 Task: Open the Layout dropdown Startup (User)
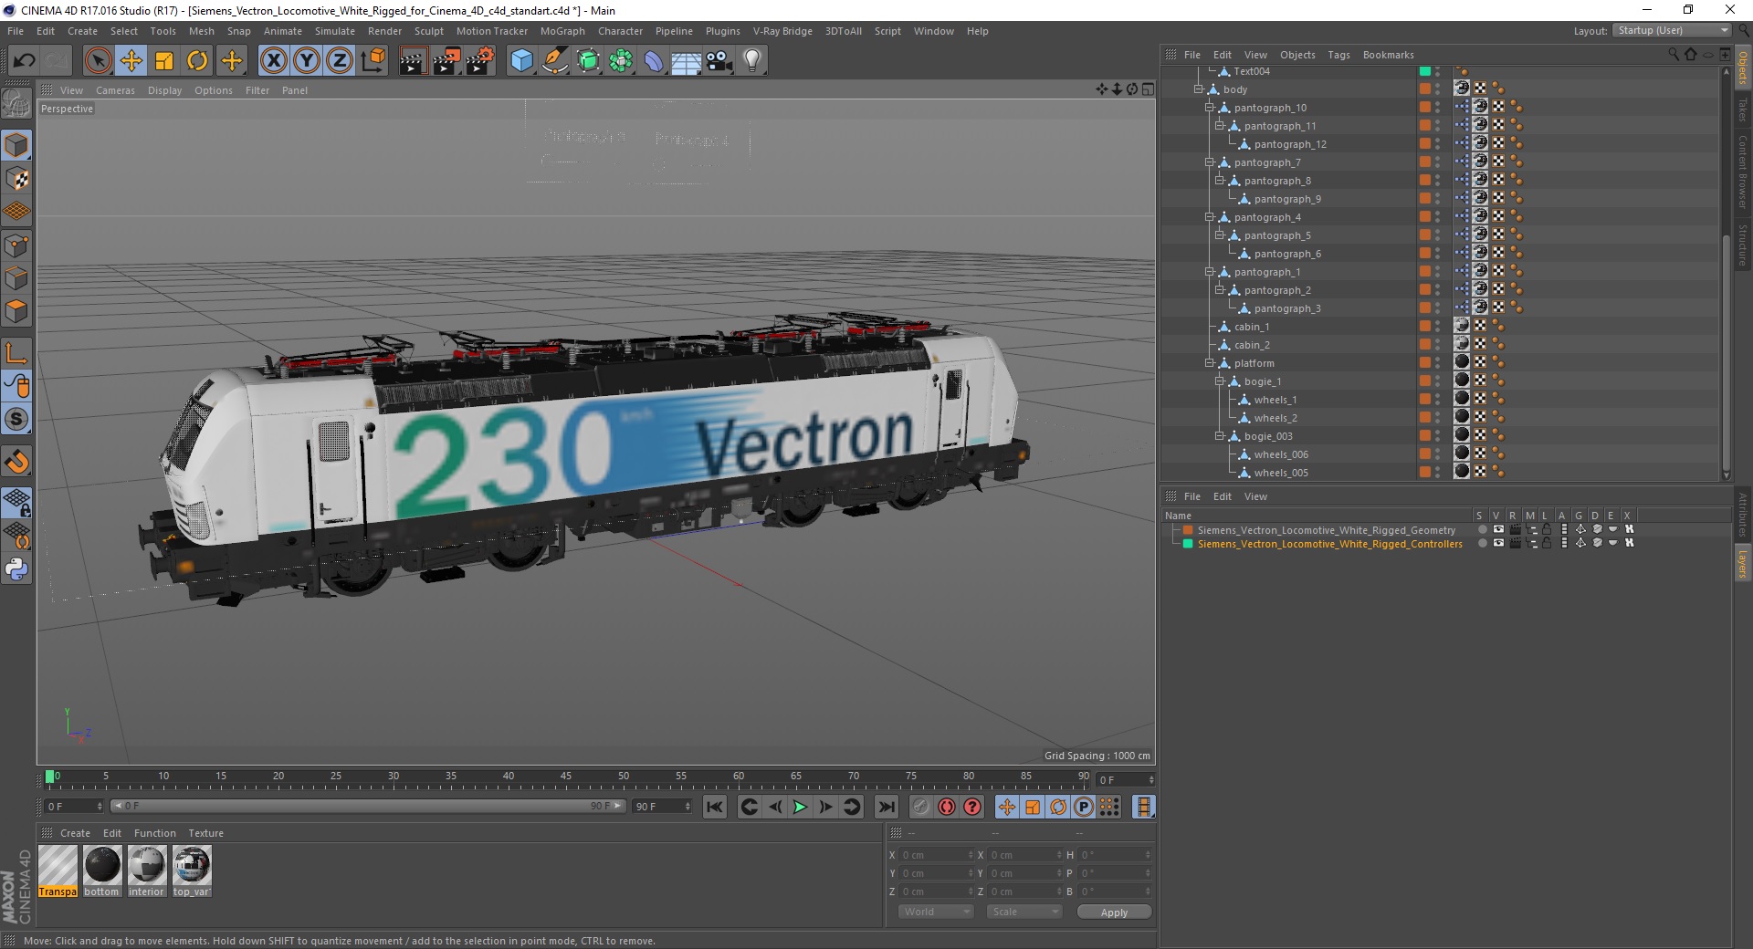coord(1672,30)
